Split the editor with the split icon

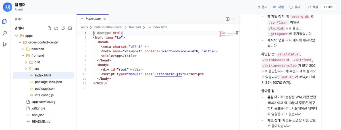pyautogui.click(x=227, y=19)
